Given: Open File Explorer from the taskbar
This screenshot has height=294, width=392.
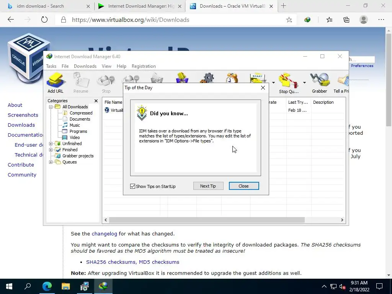Looking at the screenshot, I should point(65,286).
